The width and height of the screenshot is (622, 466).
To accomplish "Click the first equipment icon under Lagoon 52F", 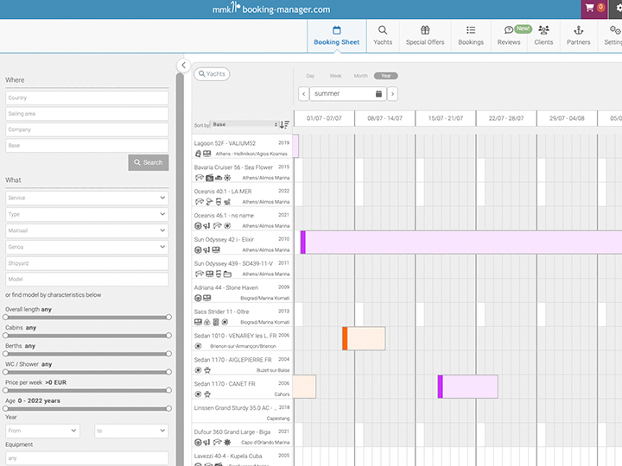I will point(198,154).
